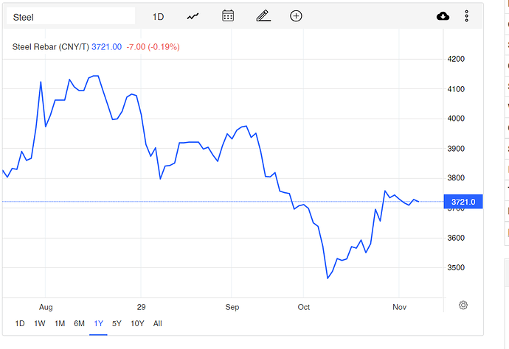Click the lowest October point on line
509x349 pixels.
[x=328, y=278]
